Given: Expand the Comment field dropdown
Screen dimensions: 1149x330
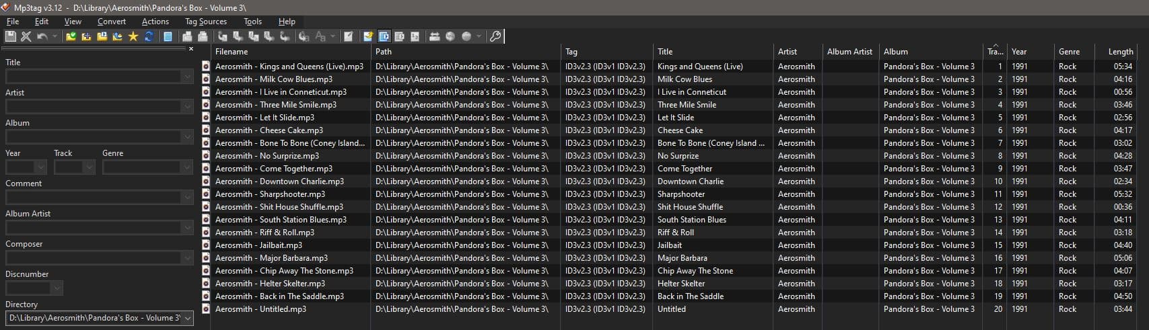Looking at the screenshot, I should [x=187, y=197].
